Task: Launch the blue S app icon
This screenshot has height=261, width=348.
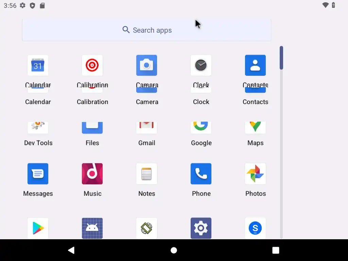Action: coord(255,228)
